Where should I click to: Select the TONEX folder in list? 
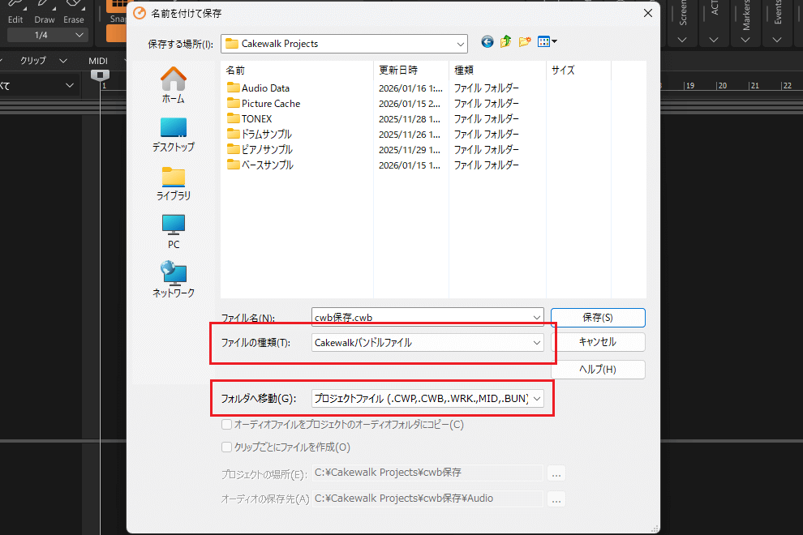coord(256,119)
